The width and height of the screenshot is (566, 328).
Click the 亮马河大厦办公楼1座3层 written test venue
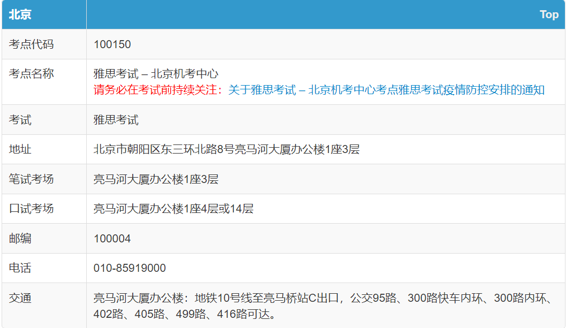pyautogui.click(x=156, y=179)
